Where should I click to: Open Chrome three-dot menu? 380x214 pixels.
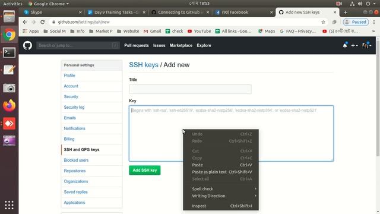click(x=374, y=22)
